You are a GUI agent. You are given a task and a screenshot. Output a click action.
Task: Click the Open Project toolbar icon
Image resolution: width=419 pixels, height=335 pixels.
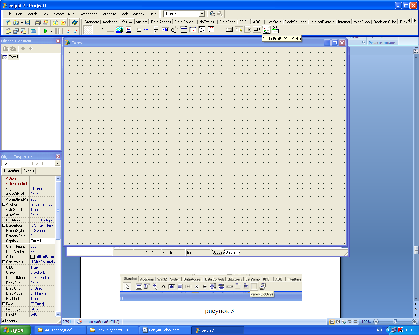click(x=46, y=23)
